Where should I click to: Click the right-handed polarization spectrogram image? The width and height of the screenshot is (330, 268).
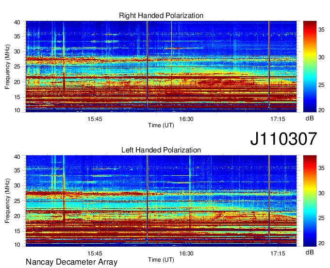(x=161, y=67)
